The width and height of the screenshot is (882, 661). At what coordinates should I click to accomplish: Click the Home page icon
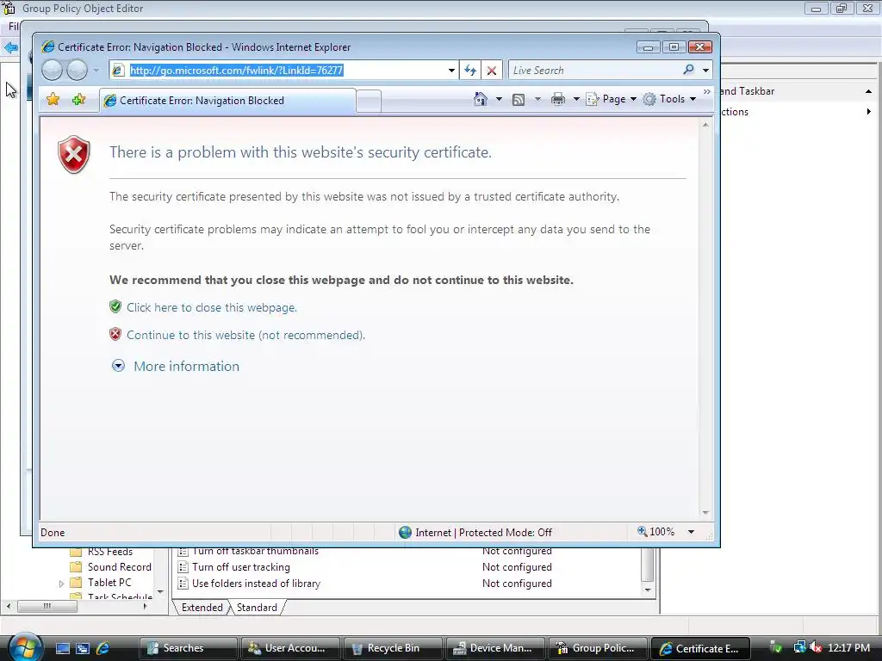pos(481,99)
